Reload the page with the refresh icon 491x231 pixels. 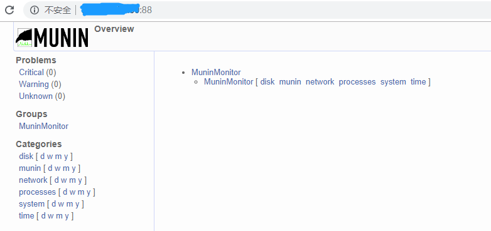pos(9,10)
